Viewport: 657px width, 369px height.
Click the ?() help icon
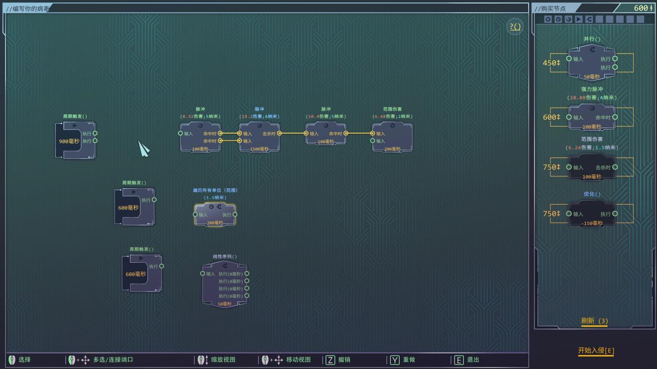point(515,26)
